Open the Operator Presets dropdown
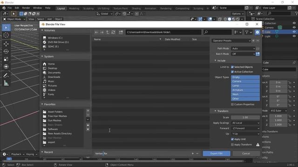Screen dimensions: 298x167 231,41
